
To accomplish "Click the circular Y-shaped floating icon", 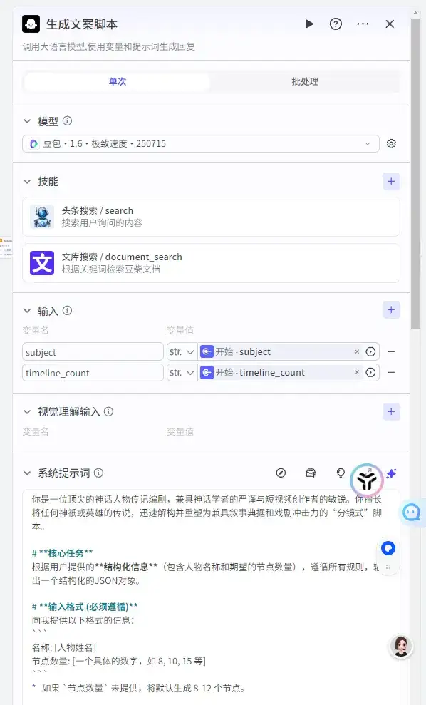I will coord(367,480).
